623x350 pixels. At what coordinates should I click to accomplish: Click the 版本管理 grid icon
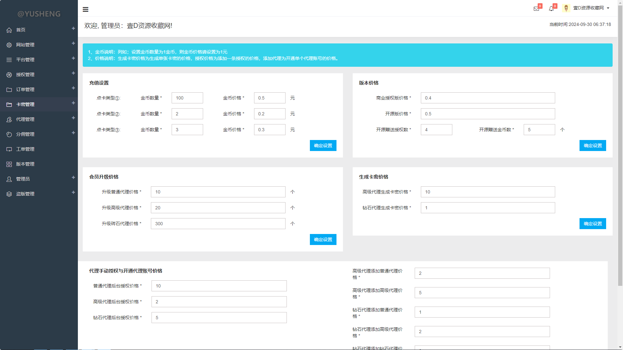[9, 164]
